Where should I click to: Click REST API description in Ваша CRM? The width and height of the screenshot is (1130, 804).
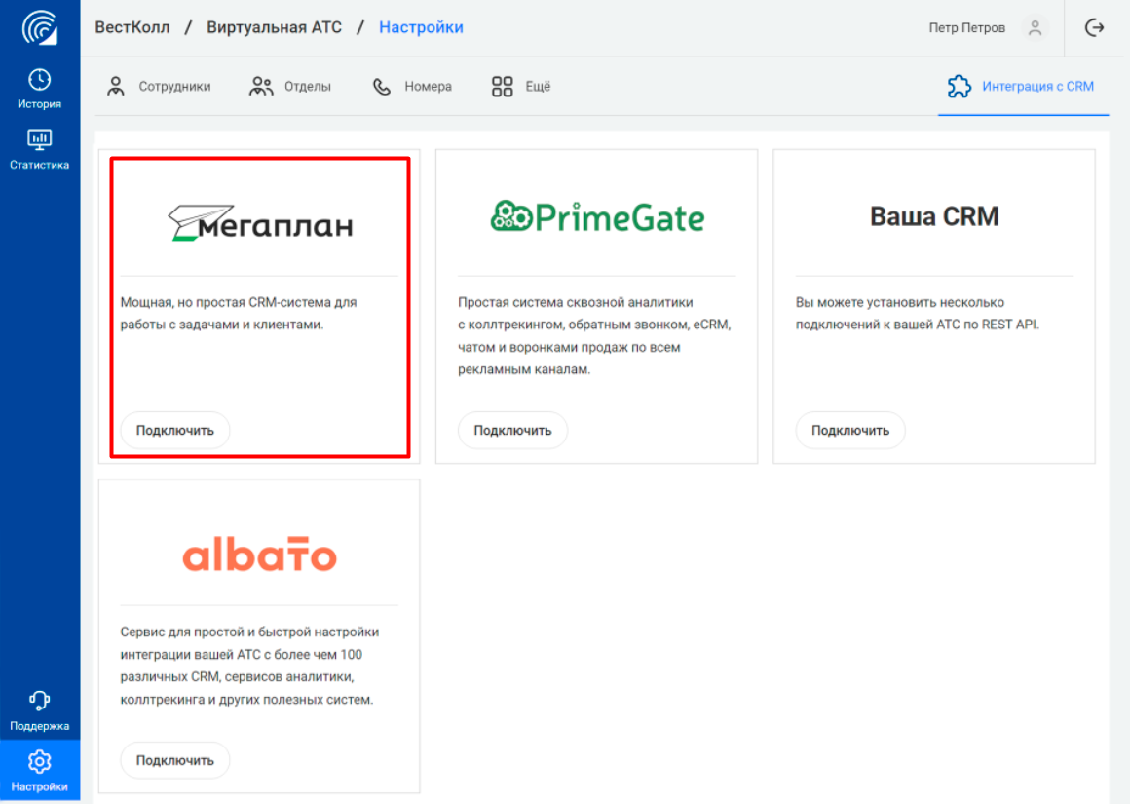918,314
